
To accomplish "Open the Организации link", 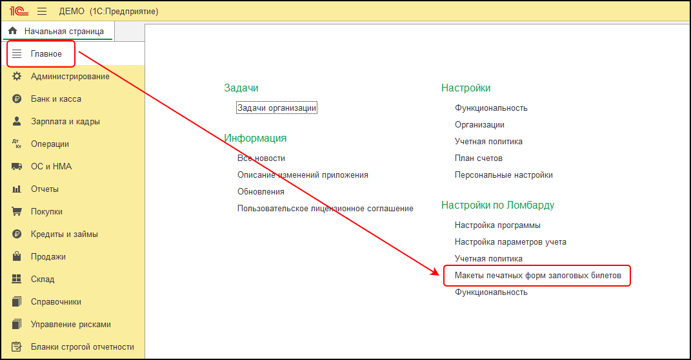I will tap(479, 124).
